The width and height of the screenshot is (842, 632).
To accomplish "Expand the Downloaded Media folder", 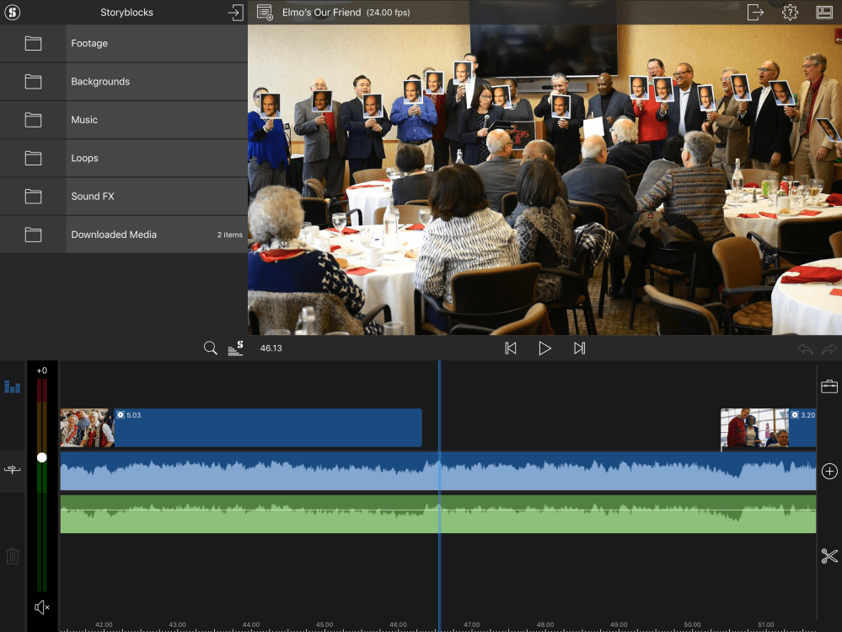I will 123,235.
